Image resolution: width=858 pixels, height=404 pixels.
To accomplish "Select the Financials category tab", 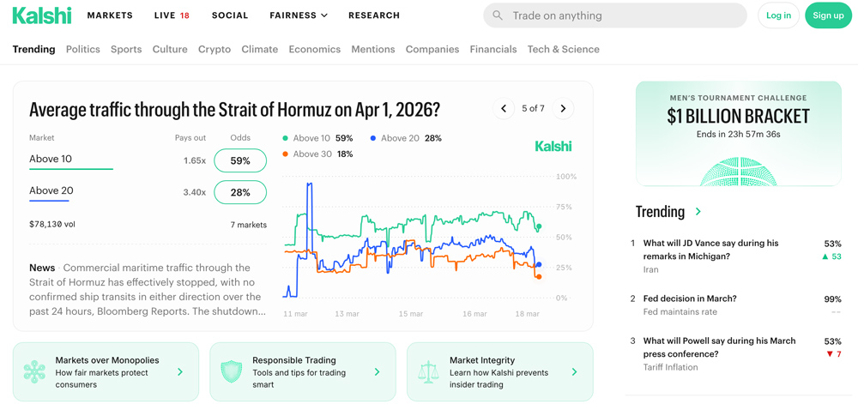I will (493, 49).
